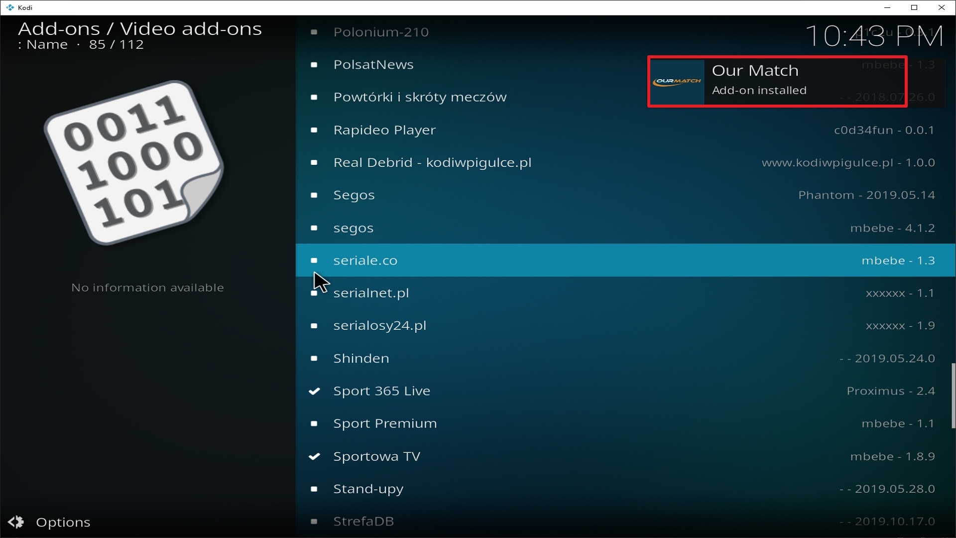Open the serialosy24.pl add-on
Image resolution: width=956 pixels, height=538 pixels.
tap(625, 325)
